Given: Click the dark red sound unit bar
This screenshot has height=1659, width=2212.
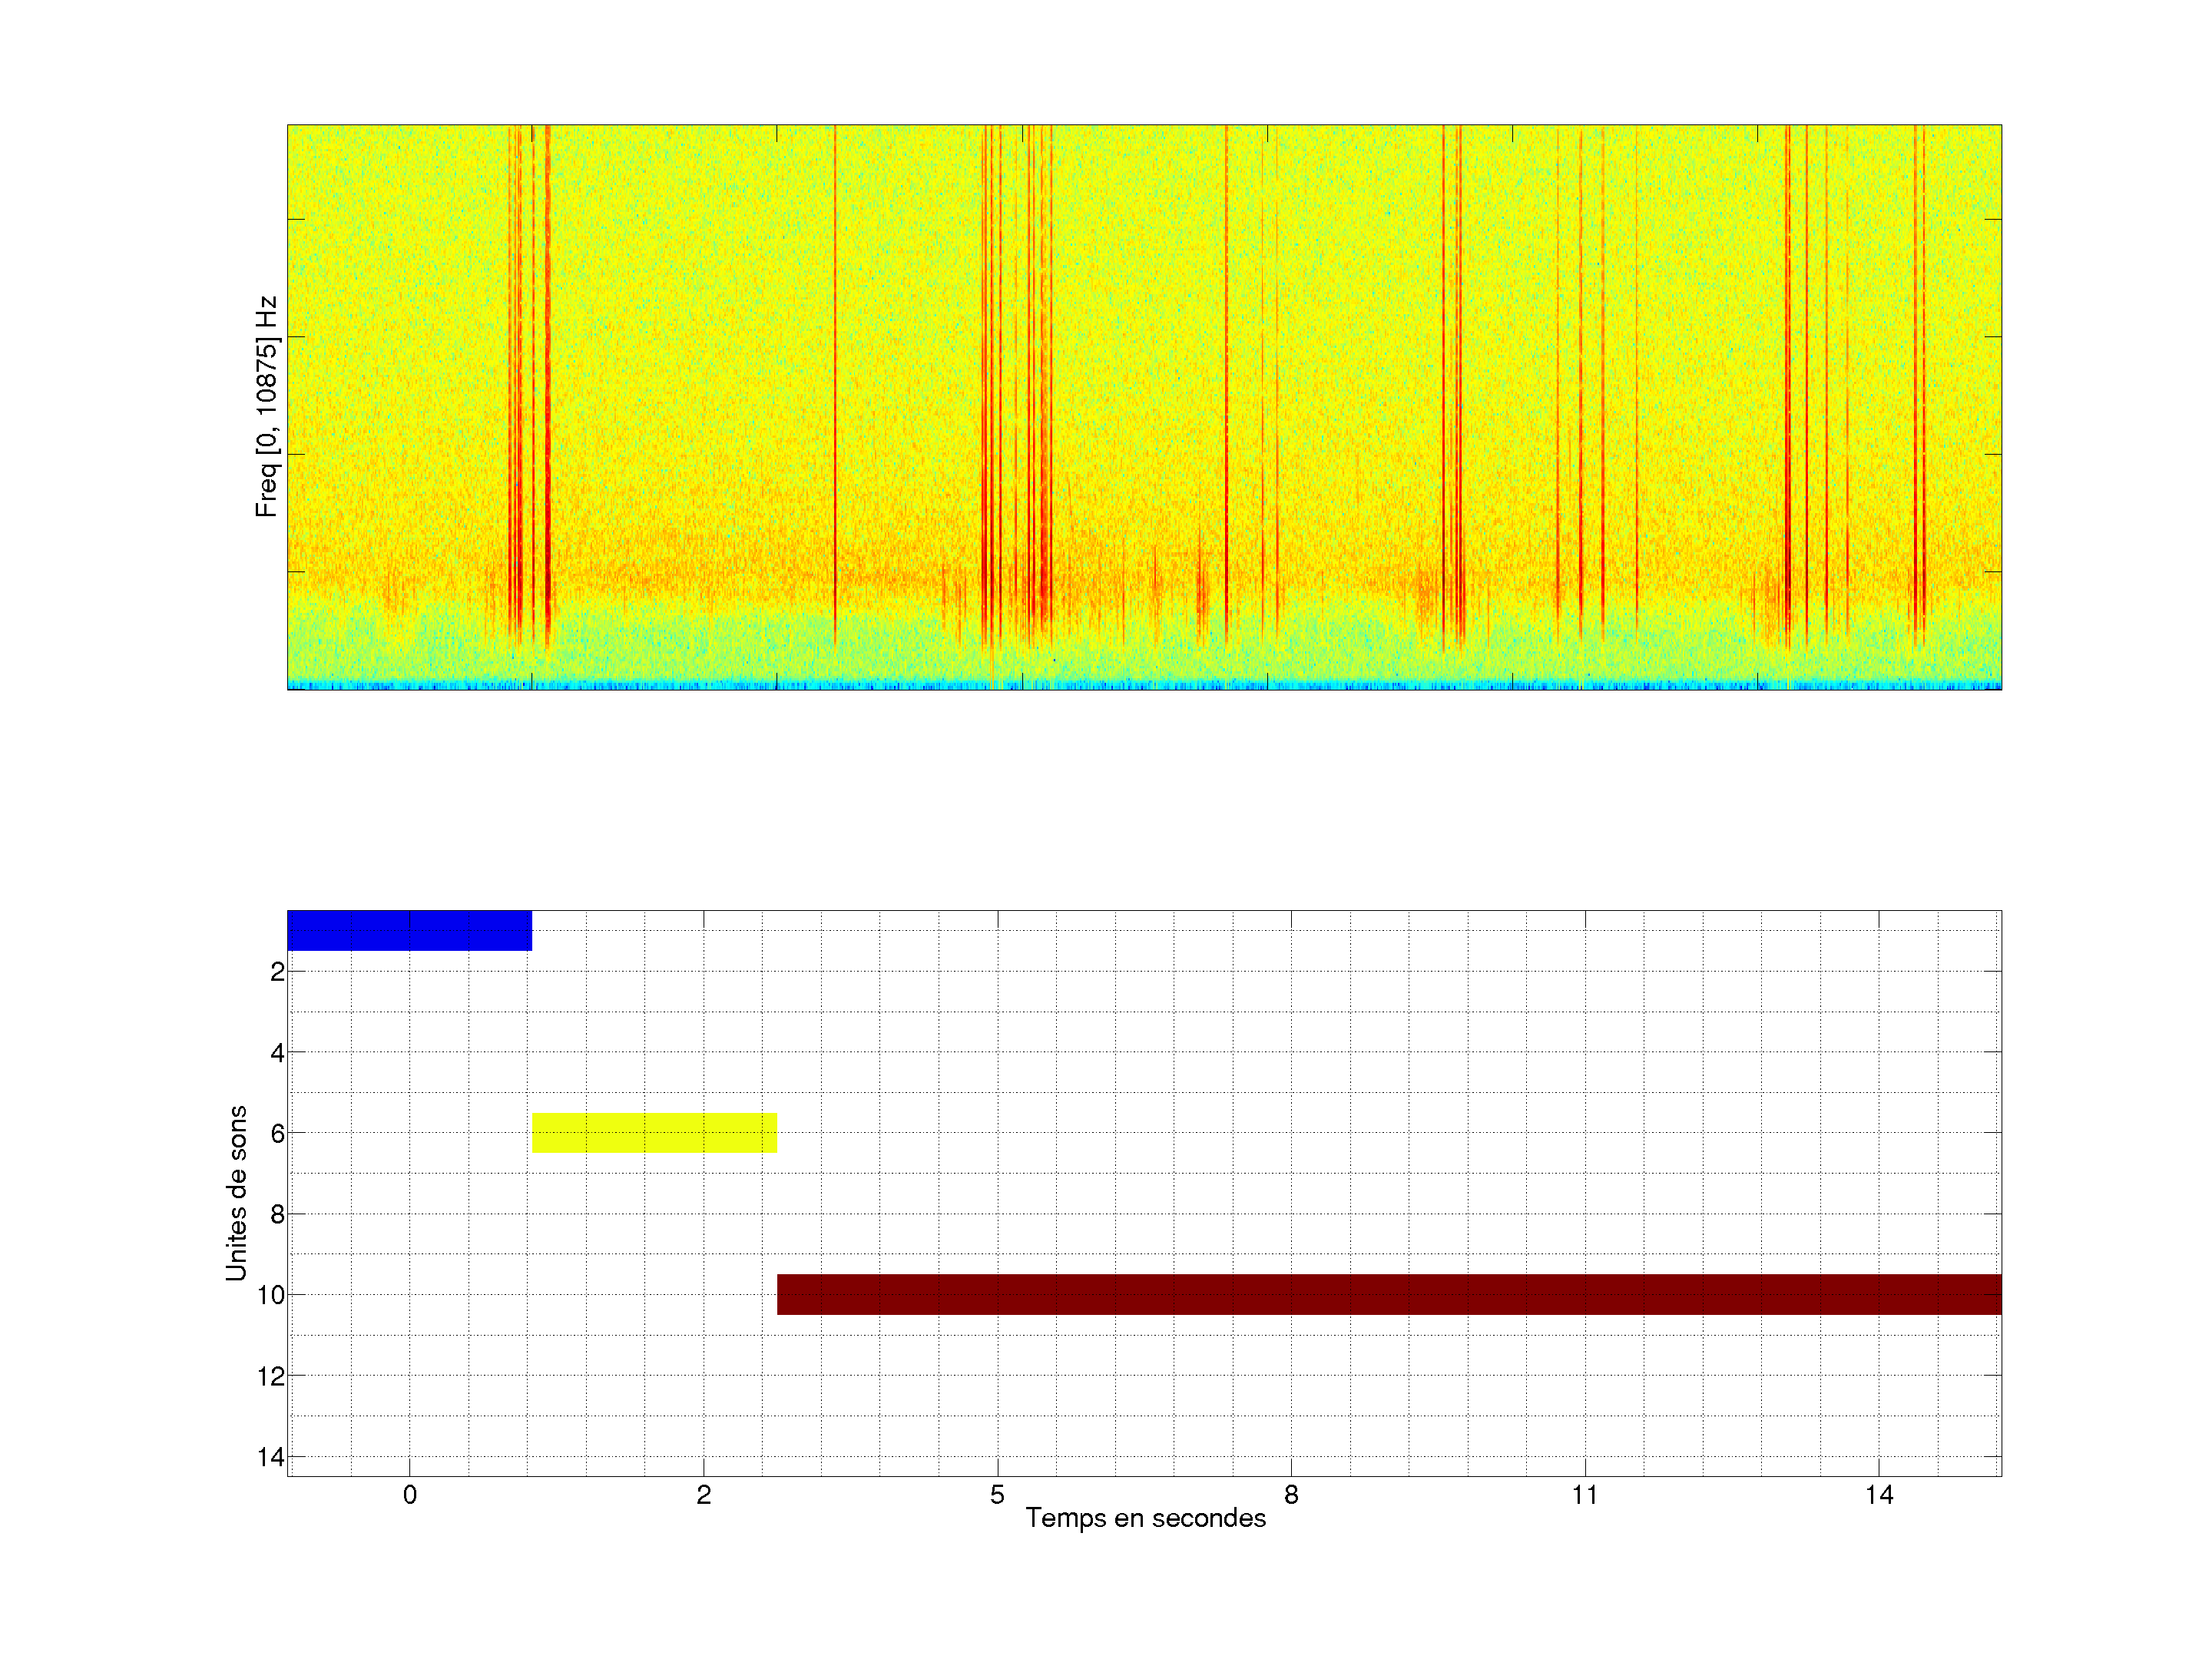Looking at the screenshot, I should 1389,1294.
